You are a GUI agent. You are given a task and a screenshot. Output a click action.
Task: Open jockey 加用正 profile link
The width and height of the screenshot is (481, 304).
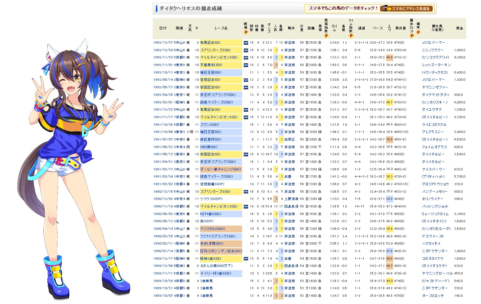coord(289,140)
